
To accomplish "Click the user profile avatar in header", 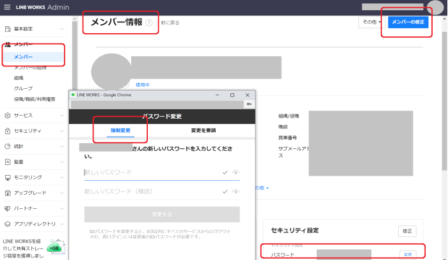I will coord(435,7).
